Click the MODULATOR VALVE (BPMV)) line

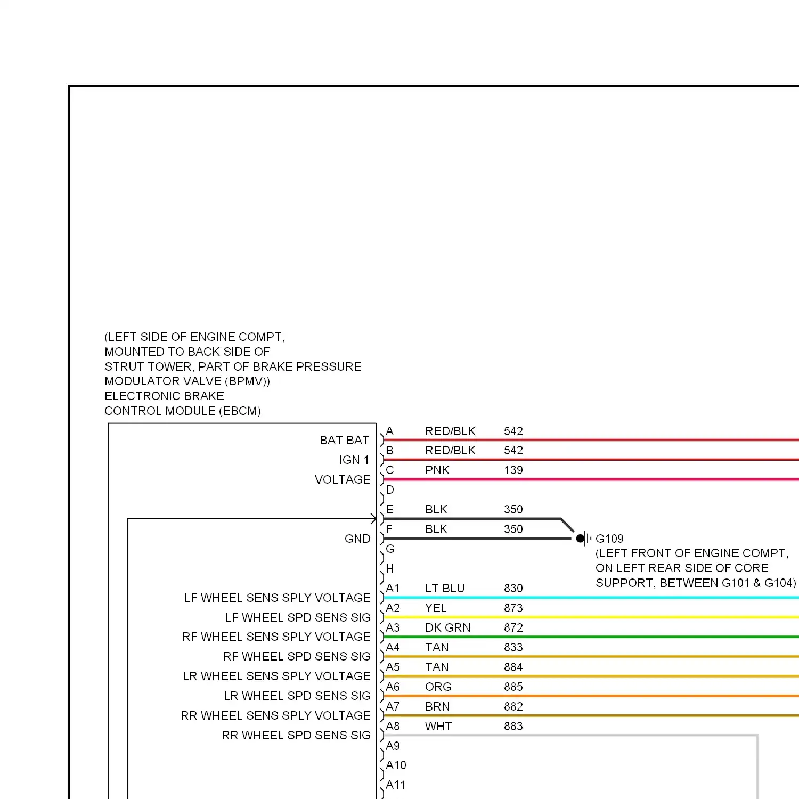click(187, 381)
